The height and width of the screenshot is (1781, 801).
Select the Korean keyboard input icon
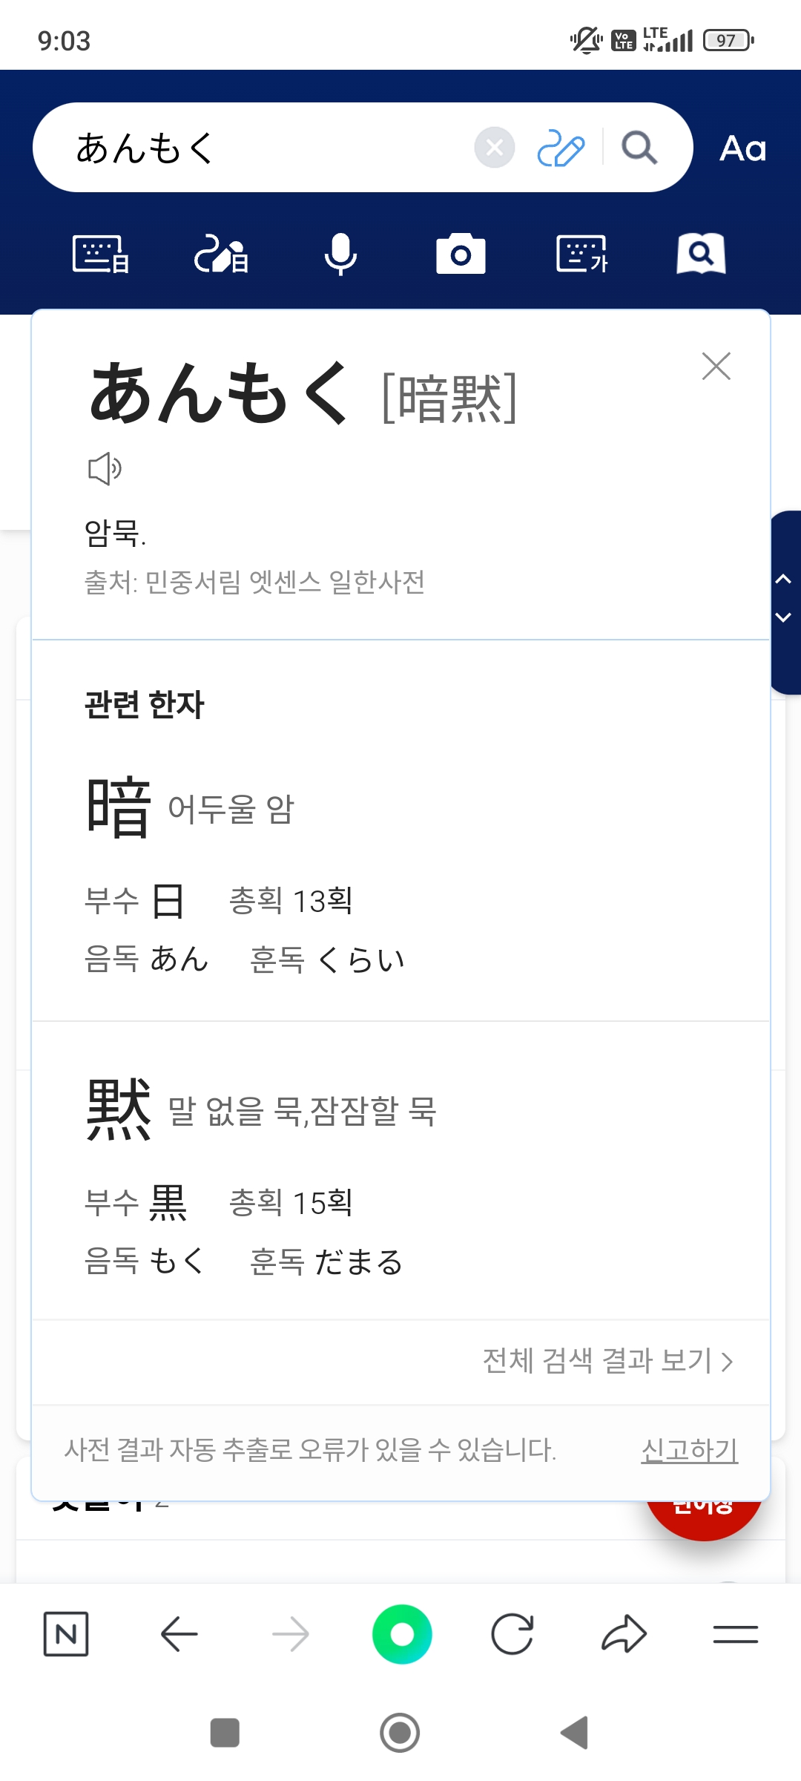[581, 255]
